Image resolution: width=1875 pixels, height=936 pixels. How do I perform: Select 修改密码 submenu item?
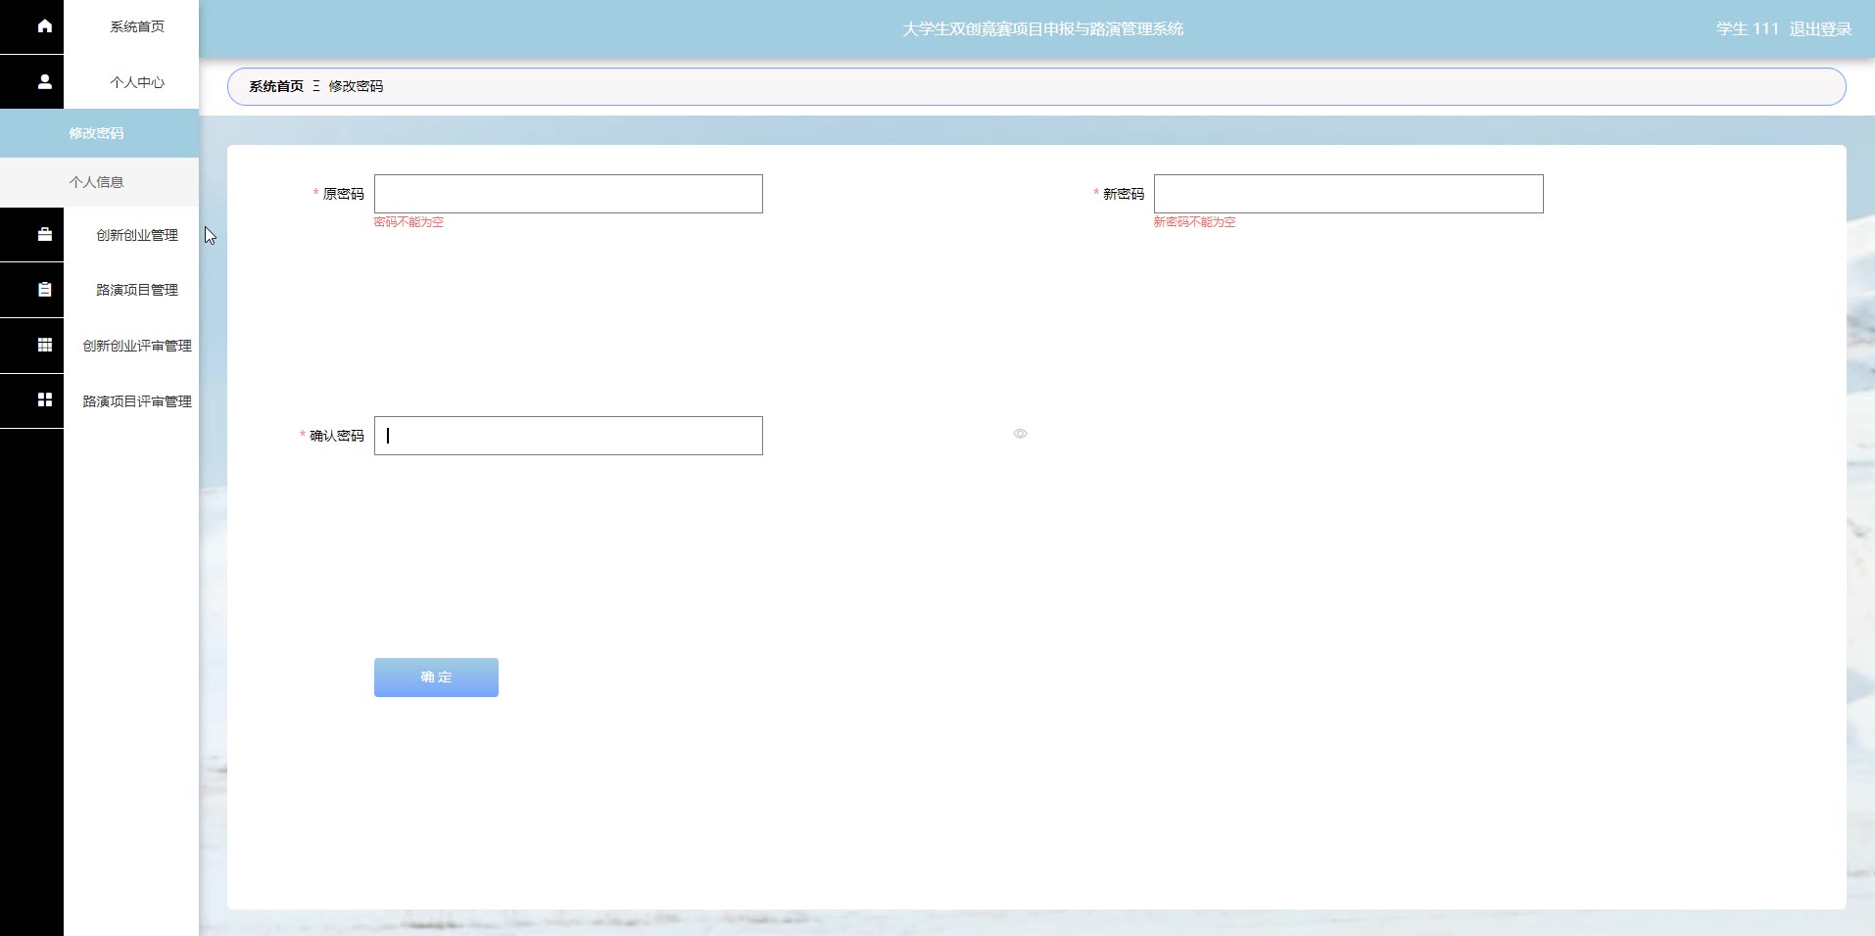coord(99,133)
